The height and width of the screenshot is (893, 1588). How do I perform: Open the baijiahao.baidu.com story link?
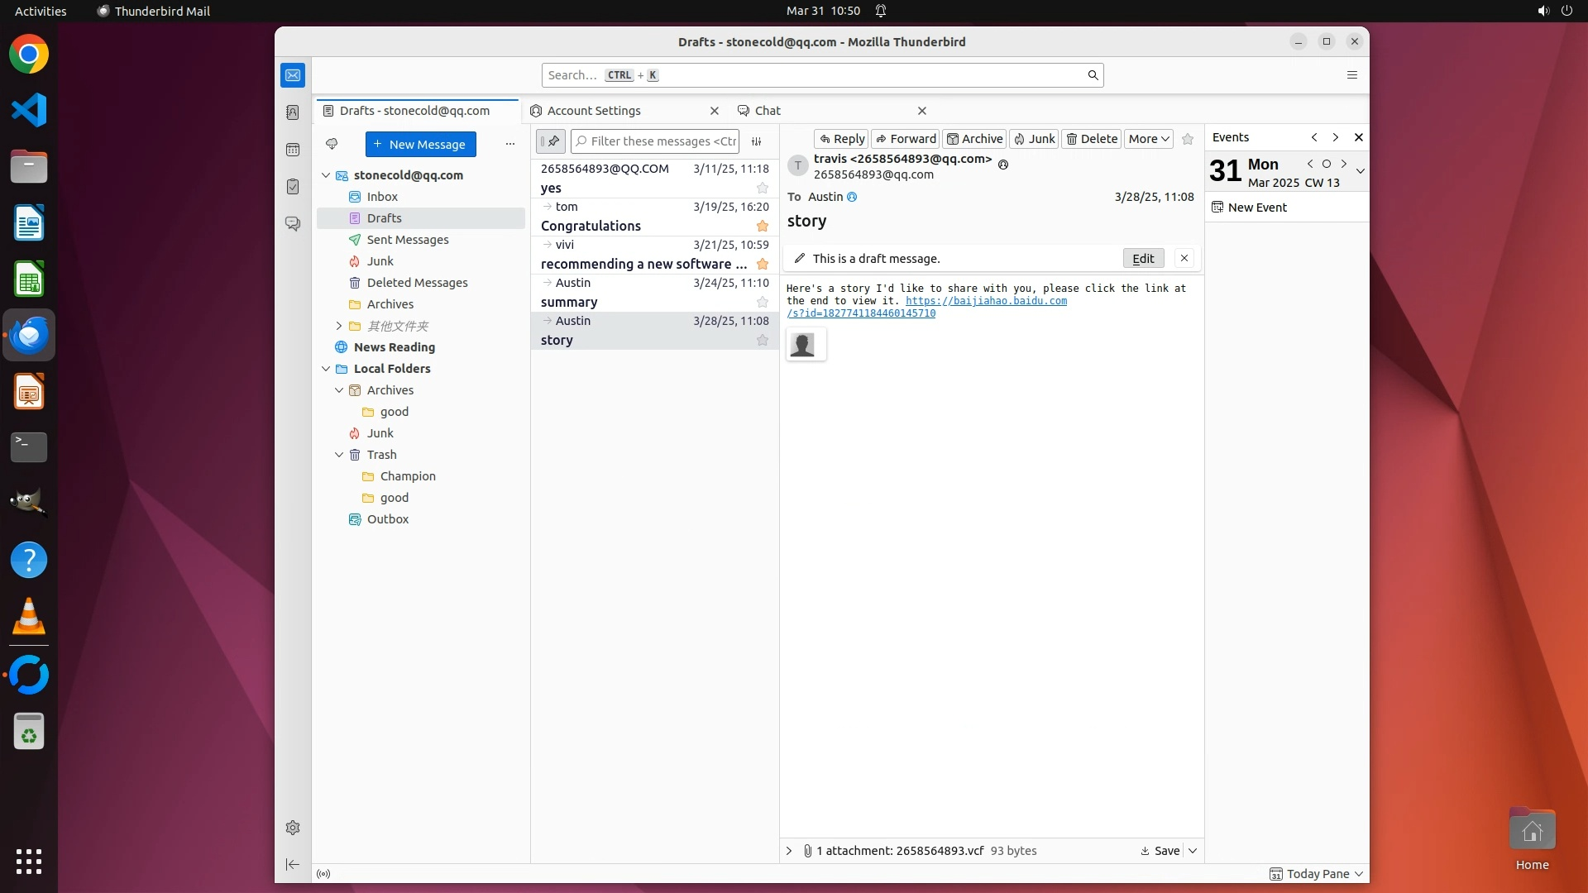986,301
